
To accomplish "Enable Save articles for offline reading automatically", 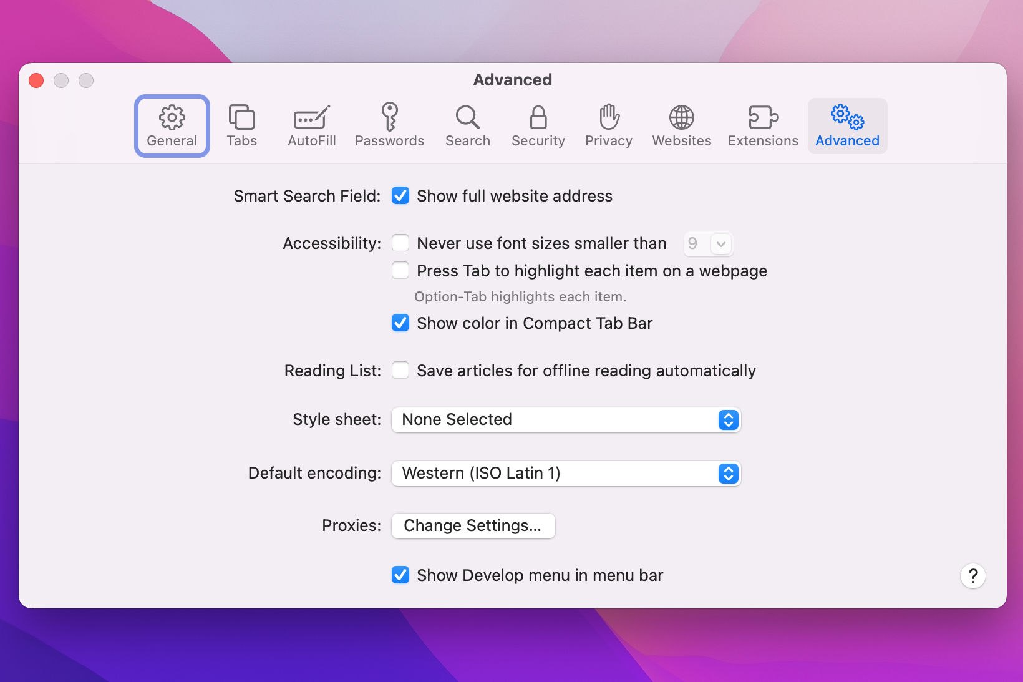I will click(400, 371).
